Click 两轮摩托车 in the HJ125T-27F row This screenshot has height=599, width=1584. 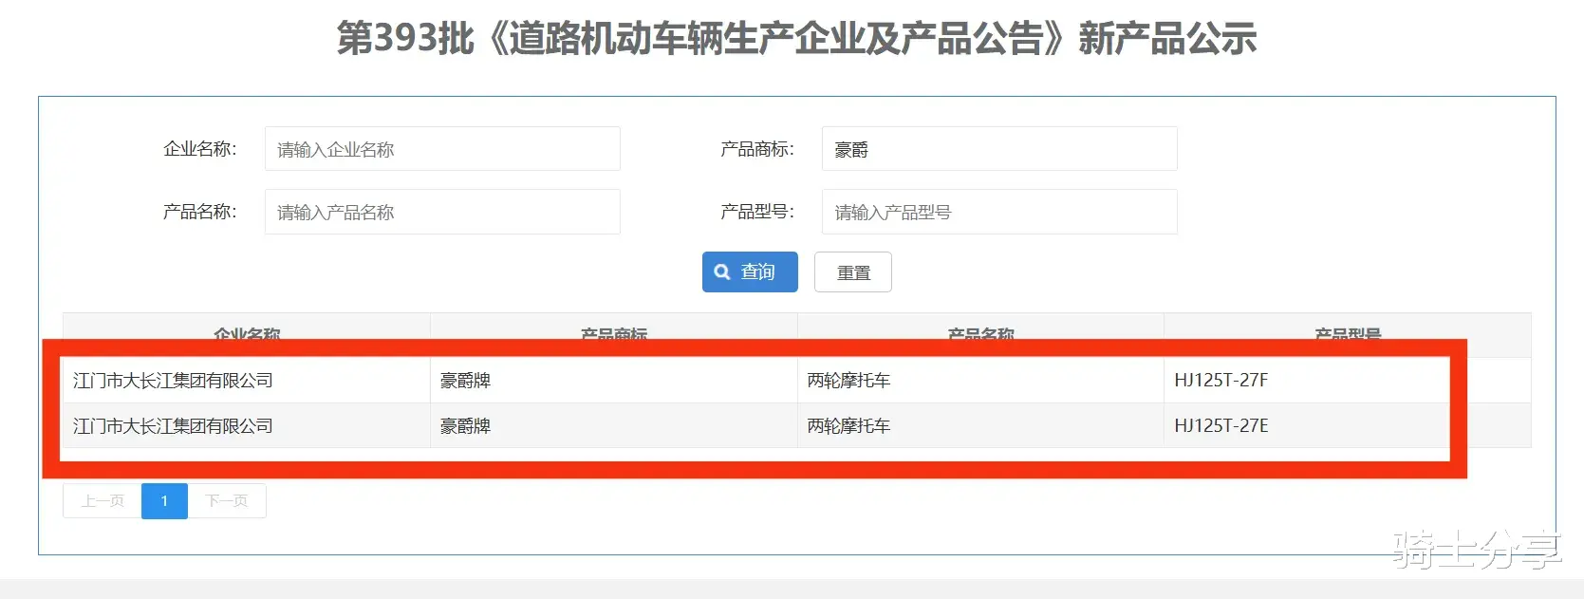click(848, 381)
